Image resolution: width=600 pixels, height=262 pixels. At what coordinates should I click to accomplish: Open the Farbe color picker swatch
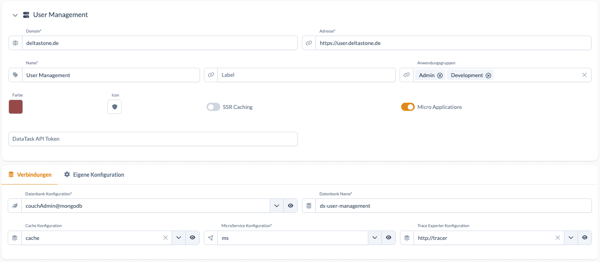click(x=16, y=107)
